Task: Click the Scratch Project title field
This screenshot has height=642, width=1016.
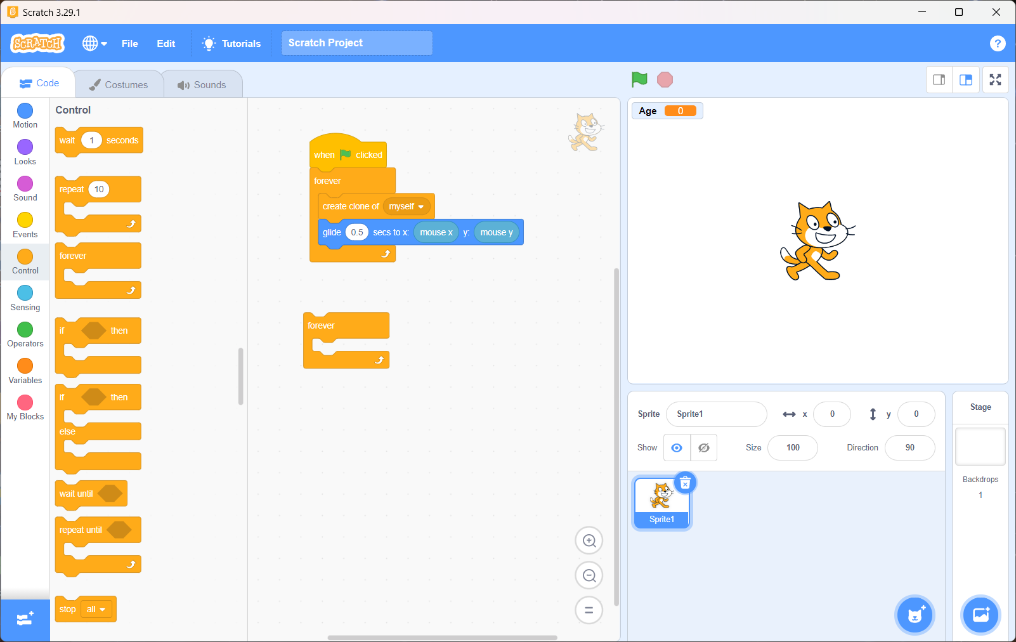Action: click(x=356, y=43)
